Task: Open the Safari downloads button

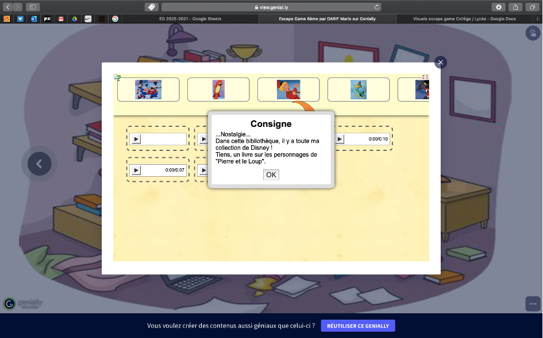Action: tap(498, 7)
